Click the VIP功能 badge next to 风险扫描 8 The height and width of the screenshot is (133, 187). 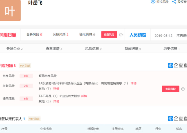click(x=25, y=66)
